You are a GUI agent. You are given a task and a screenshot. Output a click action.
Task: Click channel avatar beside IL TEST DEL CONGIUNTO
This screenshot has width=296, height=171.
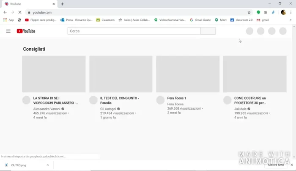(93, 100)
